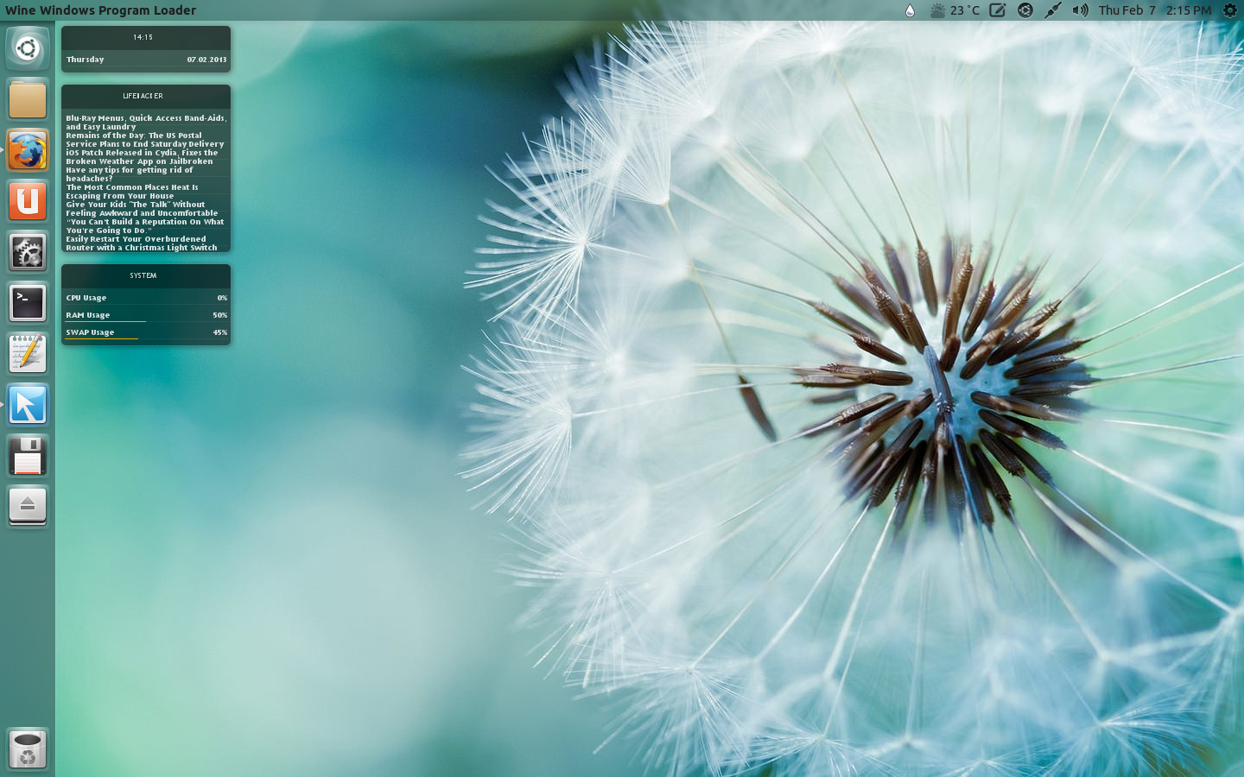Viewport: 1244px width, 777px height.
Task: Open System Settings gear-wrench launcher icon
Action: click(28, 252)
